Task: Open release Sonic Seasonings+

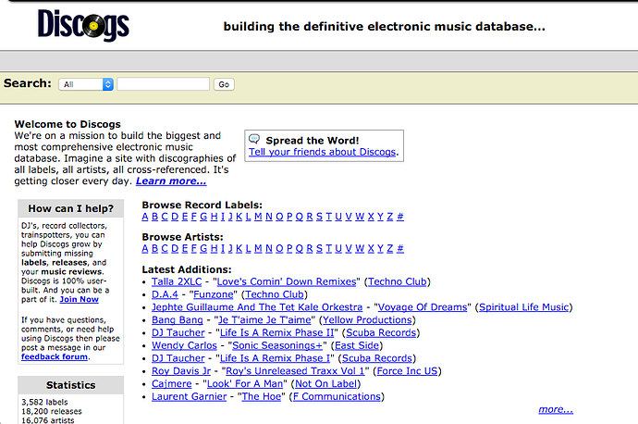Action: [x=277, y=345]
